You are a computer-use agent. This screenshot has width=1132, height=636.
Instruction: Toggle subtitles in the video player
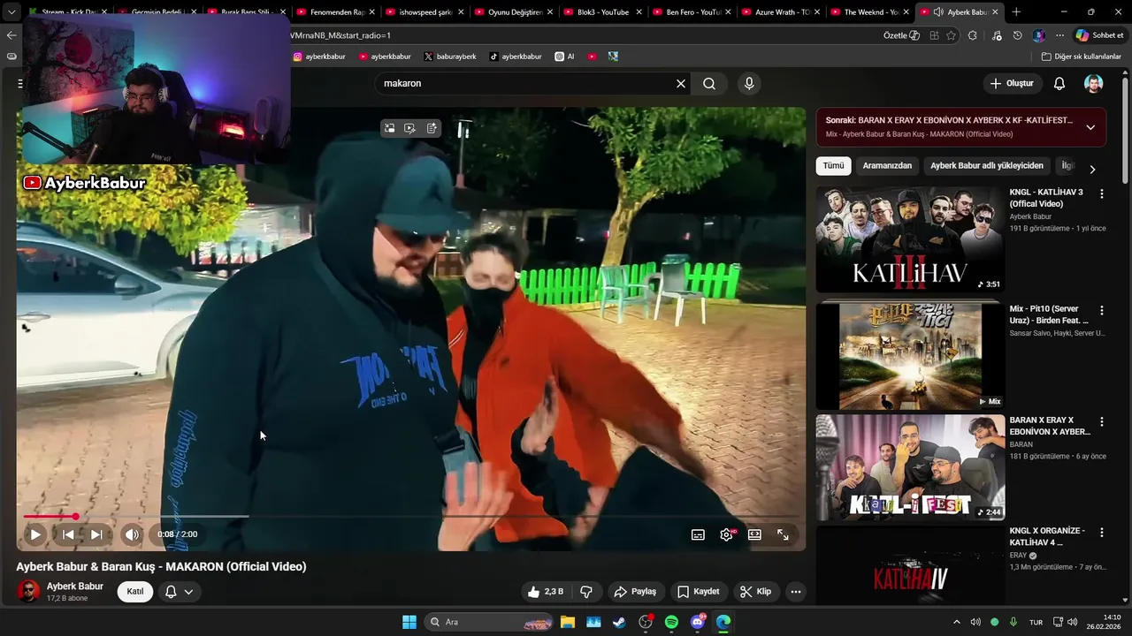click(x=698, y=534)
